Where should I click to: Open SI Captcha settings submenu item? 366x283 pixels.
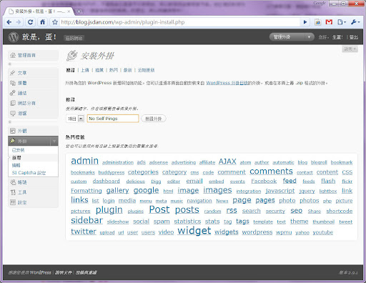(29, 173)
